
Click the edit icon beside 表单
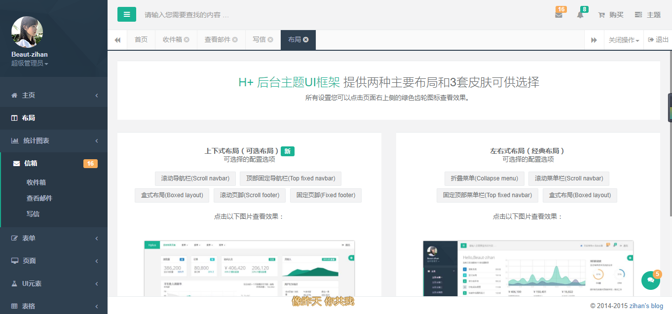(x=14, y=238)
